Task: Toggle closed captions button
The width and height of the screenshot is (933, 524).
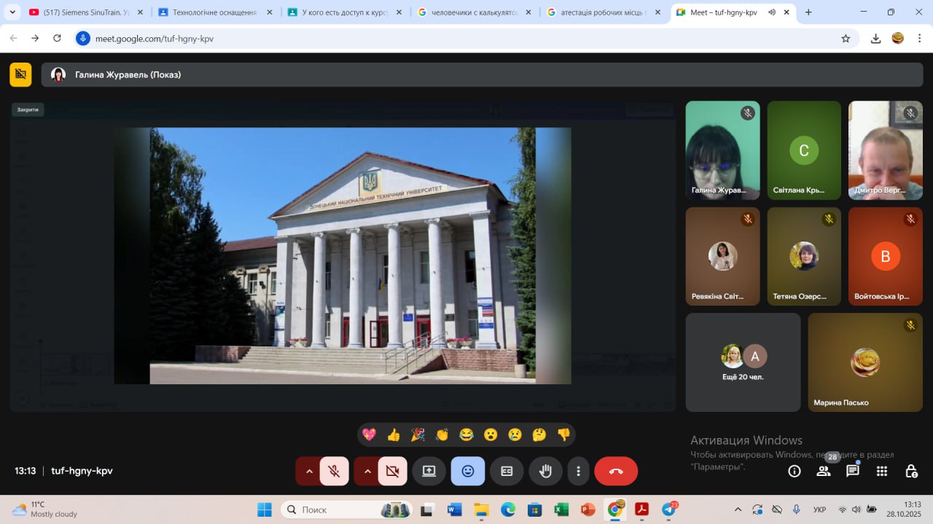Action: [507, 471]
